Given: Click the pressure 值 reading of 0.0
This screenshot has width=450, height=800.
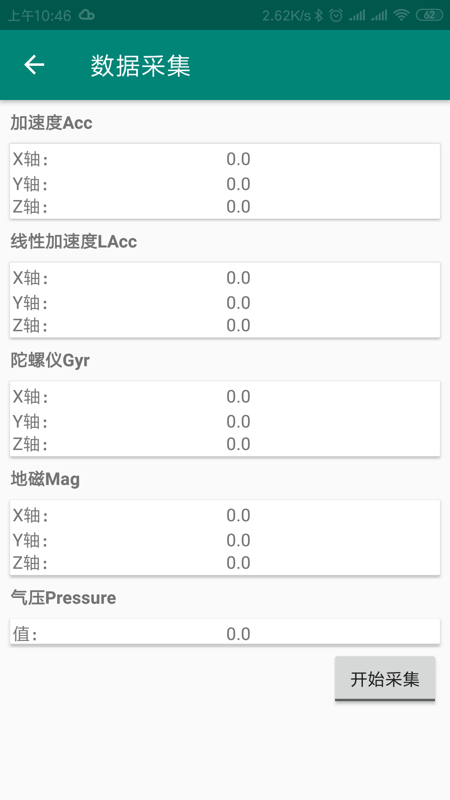Looking at the screenshot, I should pos(238,633).
